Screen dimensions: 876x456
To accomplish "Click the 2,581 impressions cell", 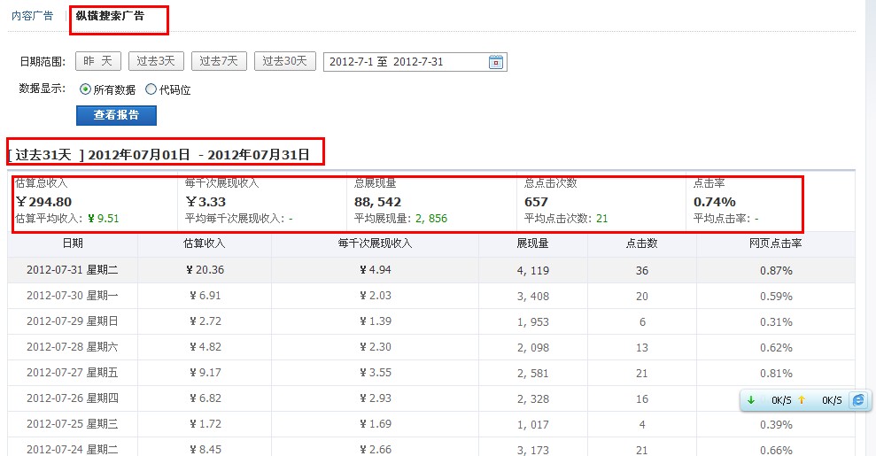I will [533, 374].
